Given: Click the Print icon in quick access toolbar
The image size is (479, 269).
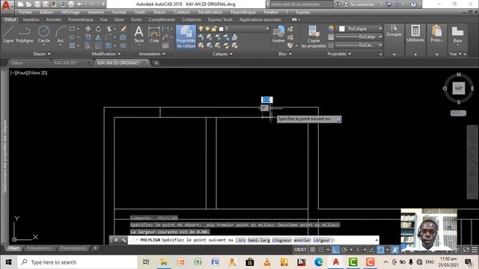Looking at the screenshot, I should pos(71,4).
